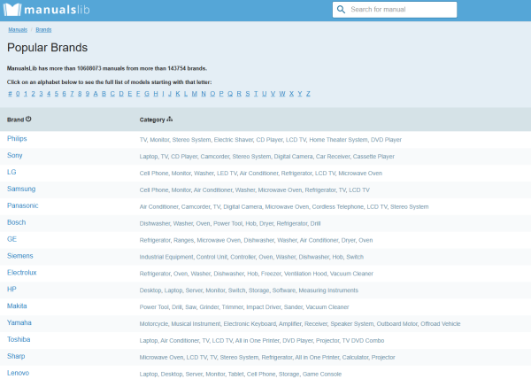Click the ManualsLib book logo
Image resolution: width=531 pixels, height=379 pixels.
[x=12, y=10]
